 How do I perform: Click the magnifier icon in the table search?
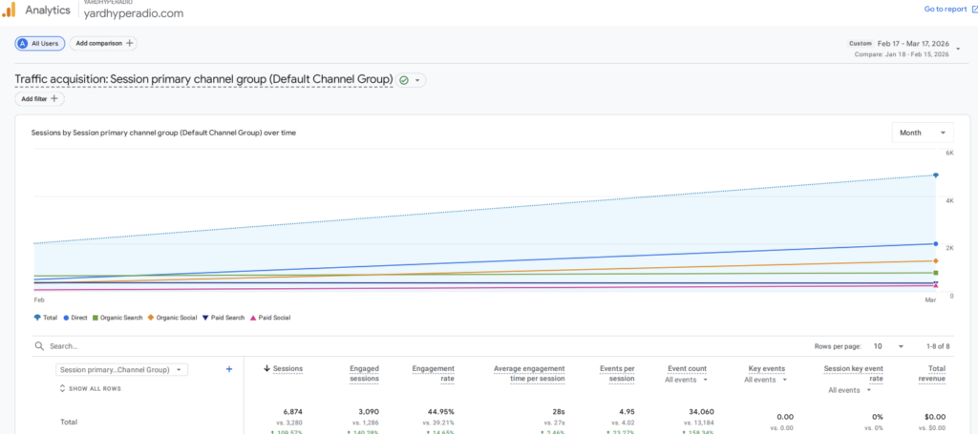click(39, 346)
